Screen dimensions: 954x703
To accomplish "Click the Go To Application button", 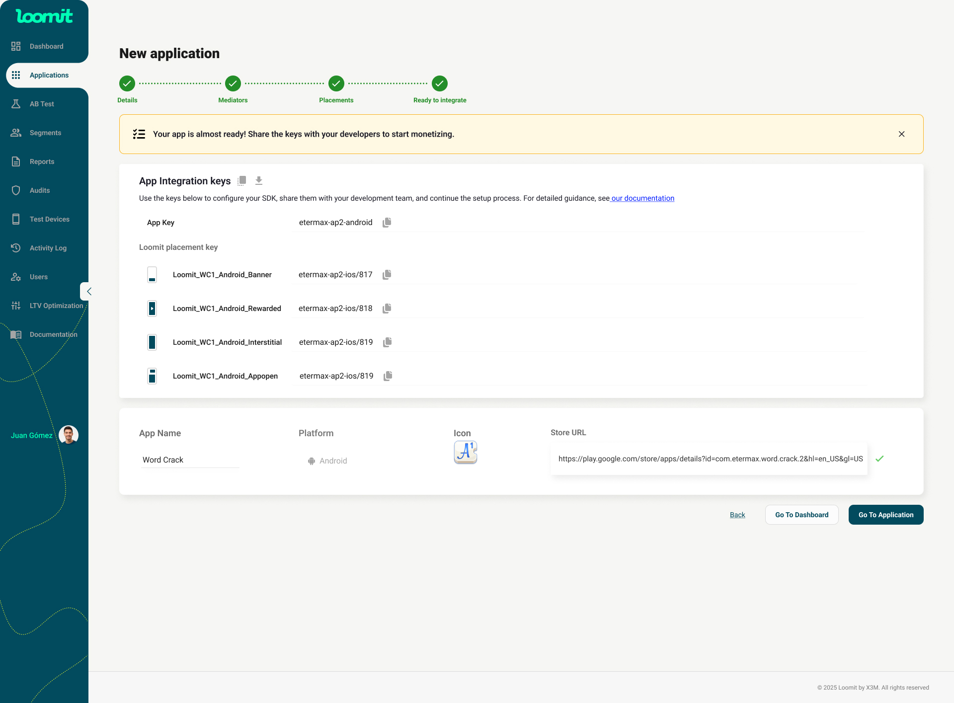I will click(885, 515).
